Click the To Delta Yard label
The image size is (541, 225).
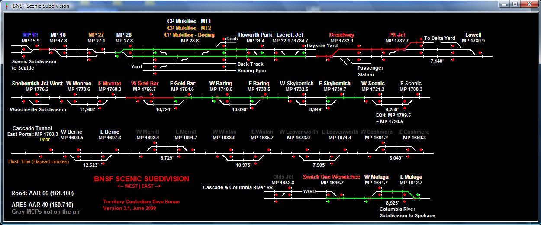coord(439,38)
